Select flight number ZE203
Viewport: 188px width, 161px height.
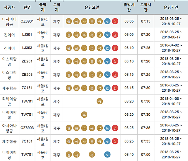(27, 75)
